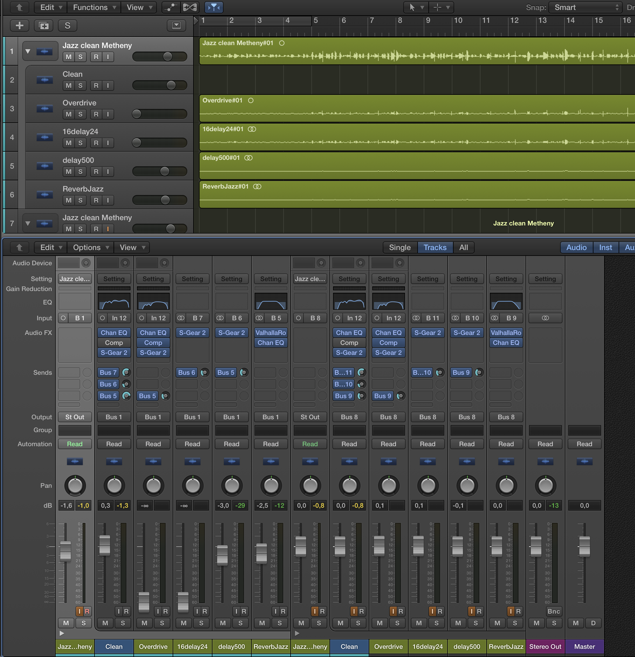This screenshot has height=657, width=635.
Task: Enable input monitoring on the Clean channel strip
Action: [118, 611]
